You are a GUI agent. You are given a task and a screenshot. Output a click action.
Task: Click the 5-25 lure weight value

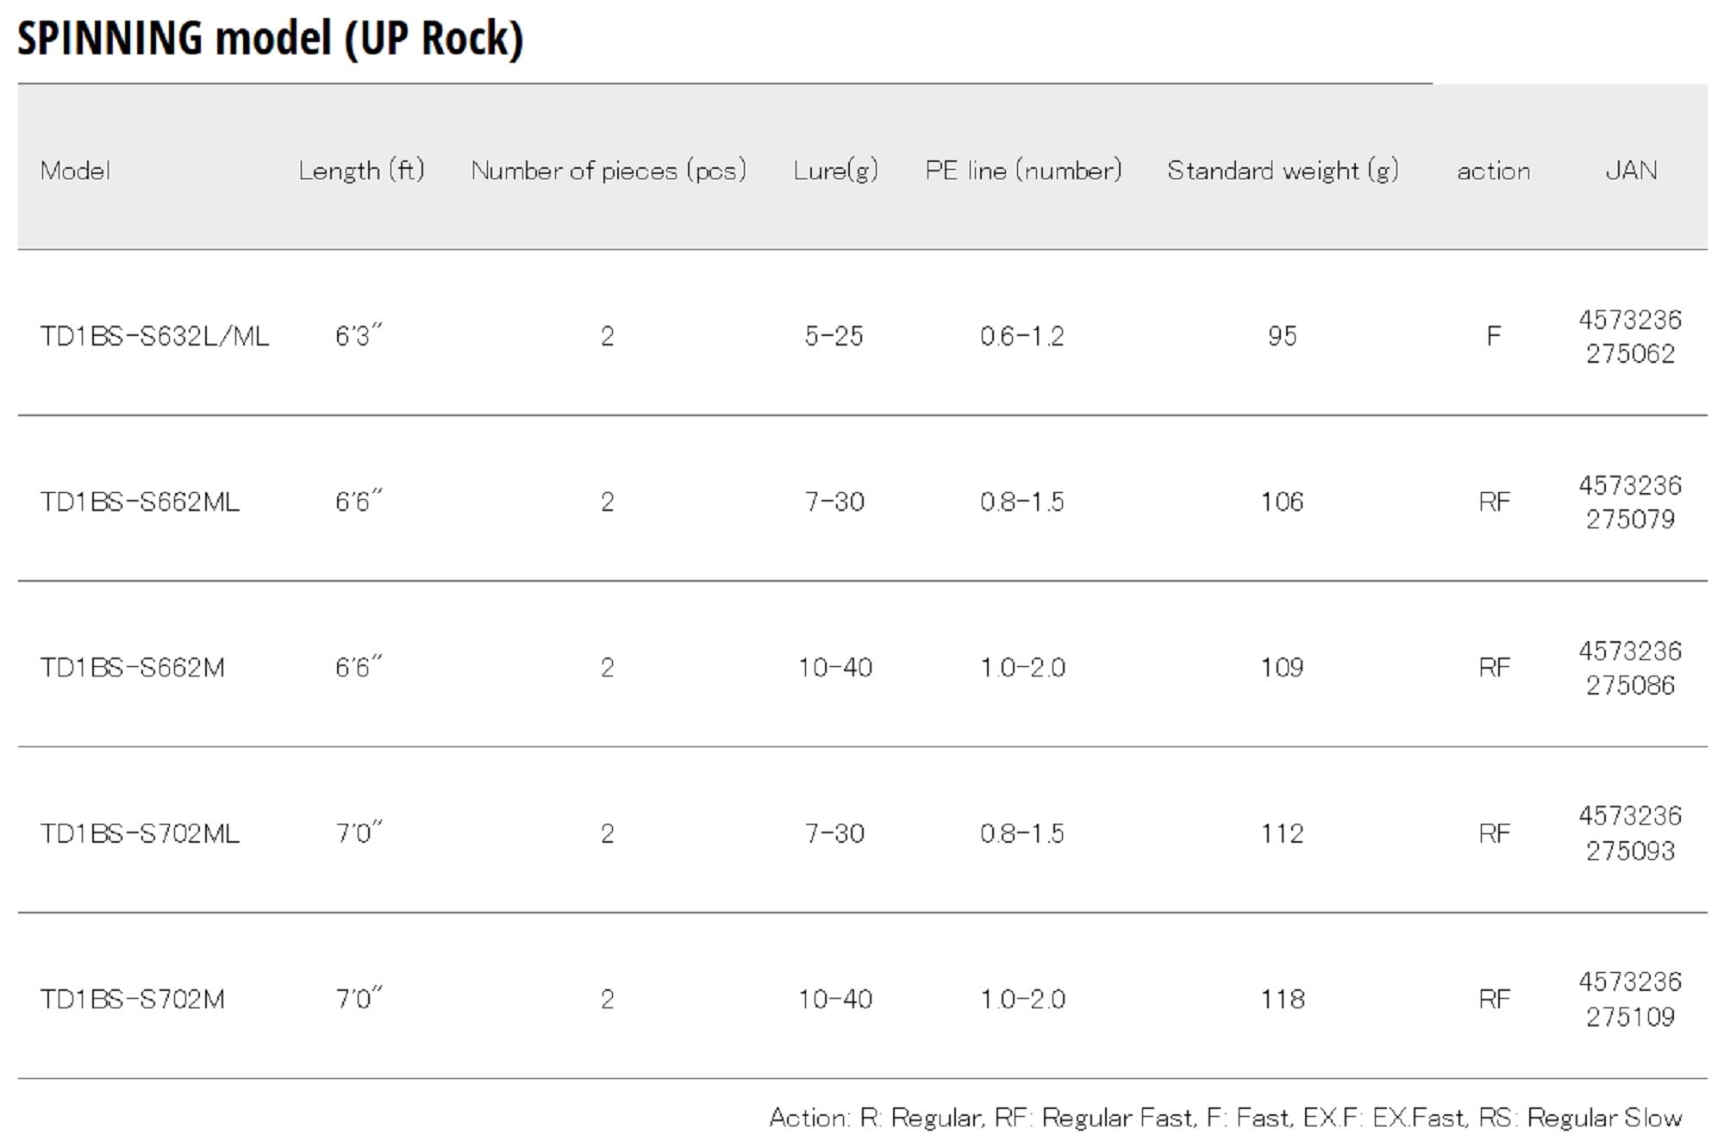pyautogui.click(x=834, y=336)
